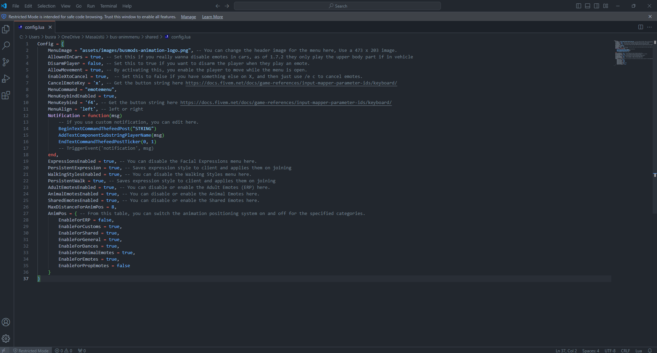Expand the shared breadcrumb segment

[x=152, y=37]
